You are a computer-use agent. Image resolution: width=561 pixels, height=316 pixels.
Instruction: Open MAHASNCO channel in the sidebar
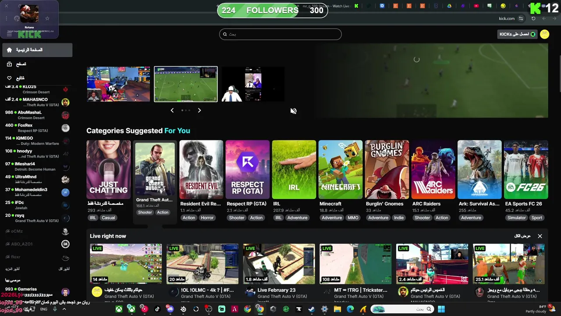pyautogui.click(x=37, y=102)
